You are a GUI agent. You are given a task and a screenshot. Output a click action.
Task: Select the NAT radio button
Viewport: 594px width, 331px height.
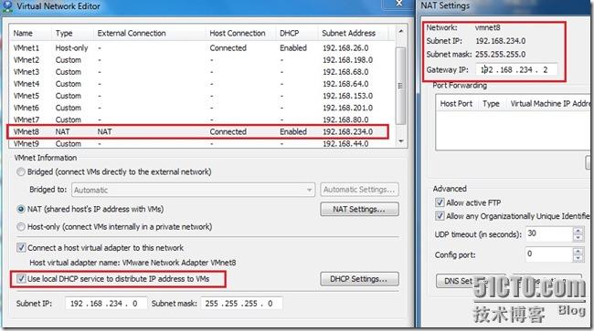click(x=21, y=209)
